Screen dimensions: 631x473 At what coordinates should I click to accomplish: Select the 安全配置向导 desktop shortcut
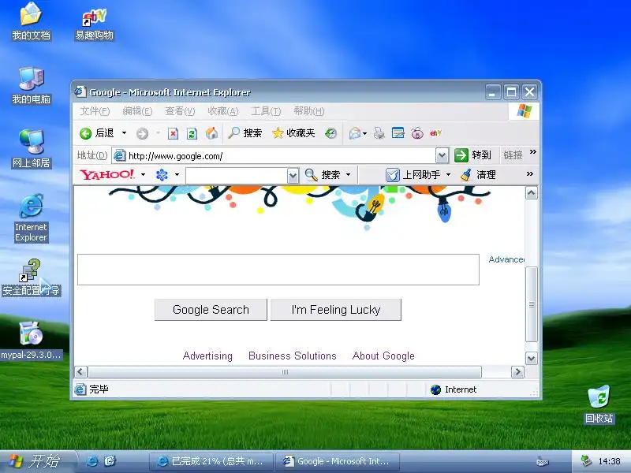[x=31, y=277]
